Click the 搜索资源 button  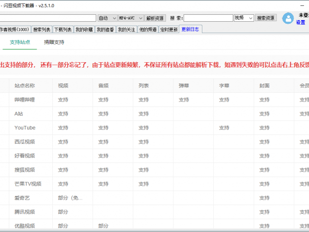pos(266,18)
